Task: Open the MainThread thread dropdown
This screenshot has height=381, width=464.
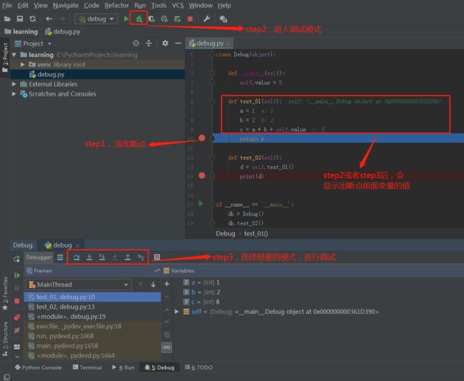Action: [79, 285]
